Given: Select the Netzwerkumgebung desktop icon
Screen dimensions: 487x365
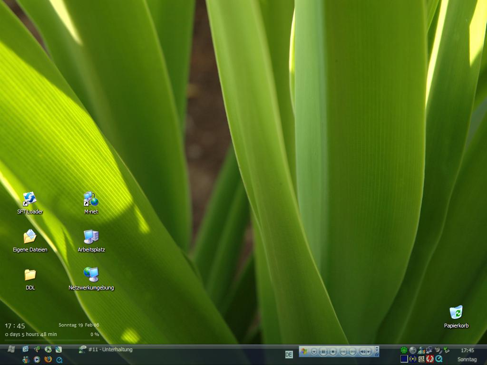Looking at the screenshot, I should [91, 279].
